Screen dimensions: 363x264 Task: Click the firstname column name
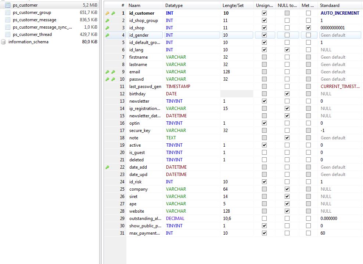click(x=139, y=57)
